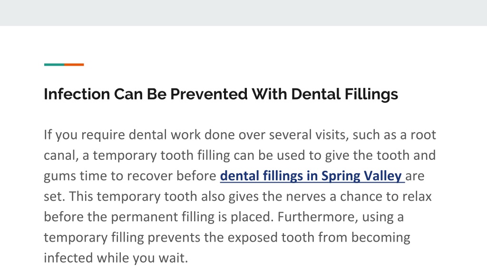Click the word Prevented in the heading
487x274 pixels.
tap(209, 94)
